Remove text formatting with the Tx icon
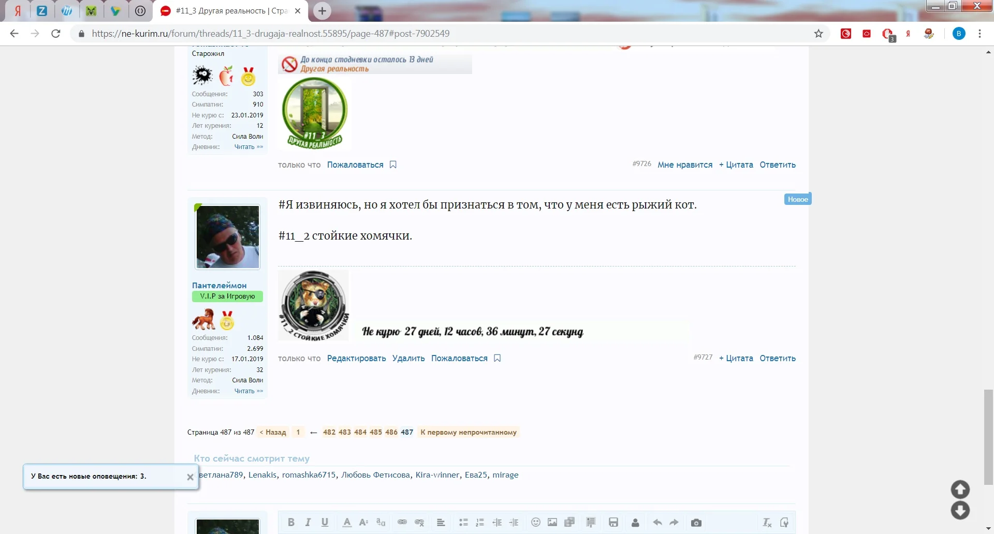The width and height of the screenshot is (994, 534). click(x=767, y=522)
